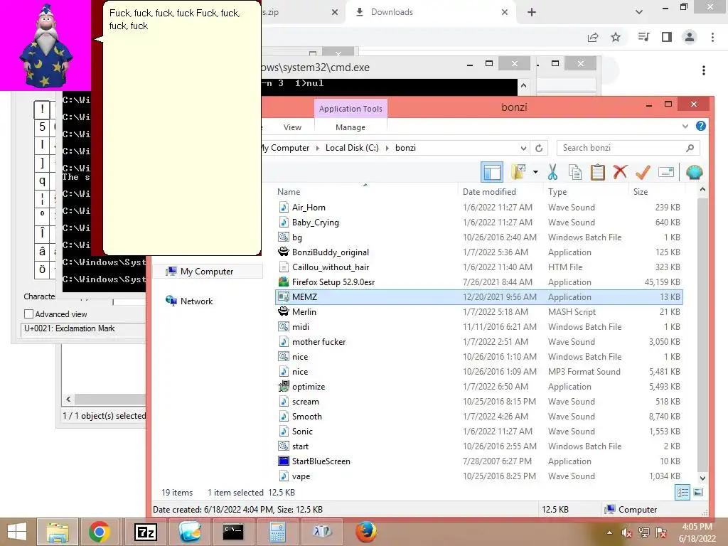This screenshot has height=546, width=728.
Task: Click muted volume icon in system tray
Action: pos(627,532)
